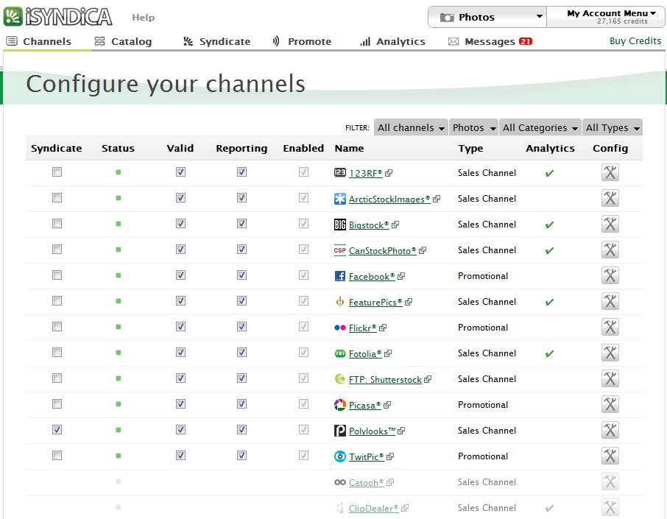Go to the Channels tab
The height and width of the screenshot is (519, 667).
pos(39,41)
